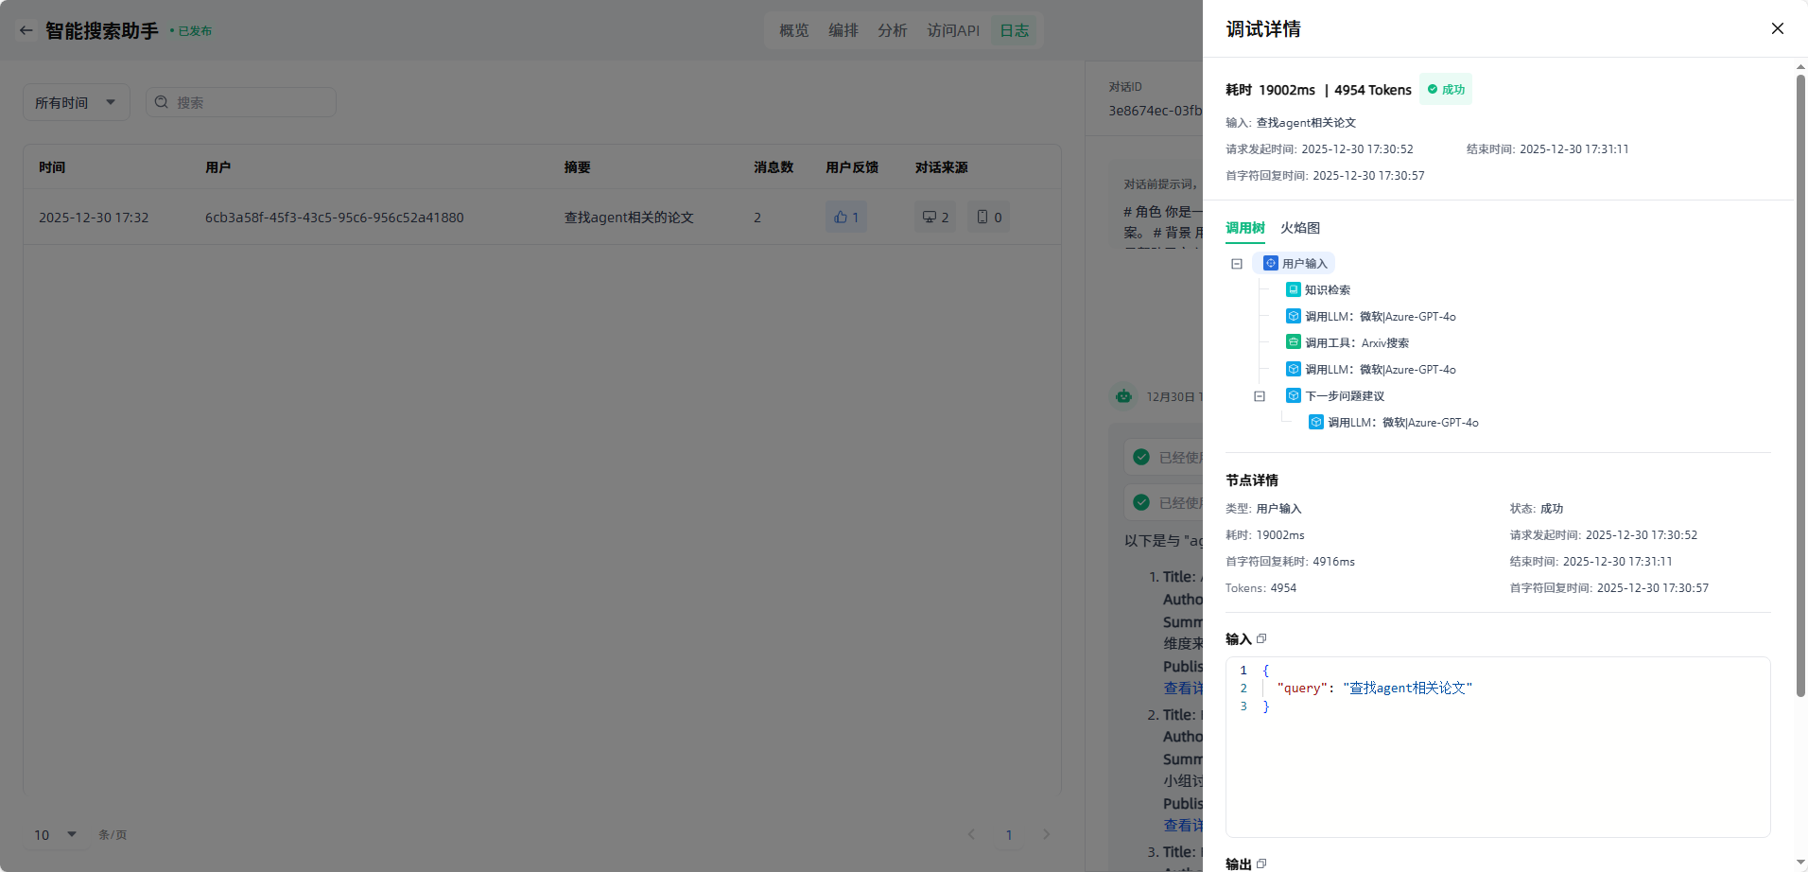Open the 所有时间 time filter dropdown

point(76,102)
